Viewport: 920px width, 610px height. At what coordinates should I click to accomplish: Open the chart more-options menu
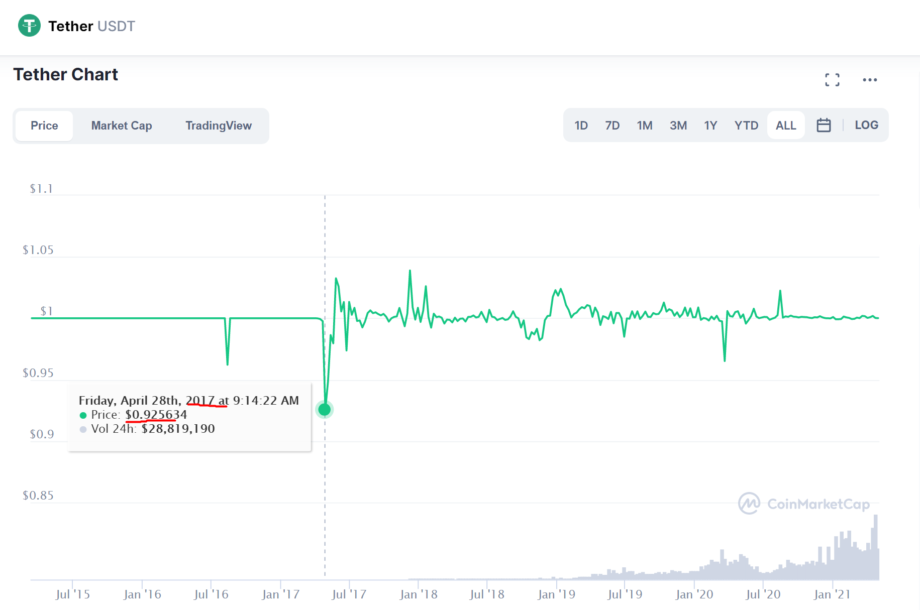(x=870, y=80)
